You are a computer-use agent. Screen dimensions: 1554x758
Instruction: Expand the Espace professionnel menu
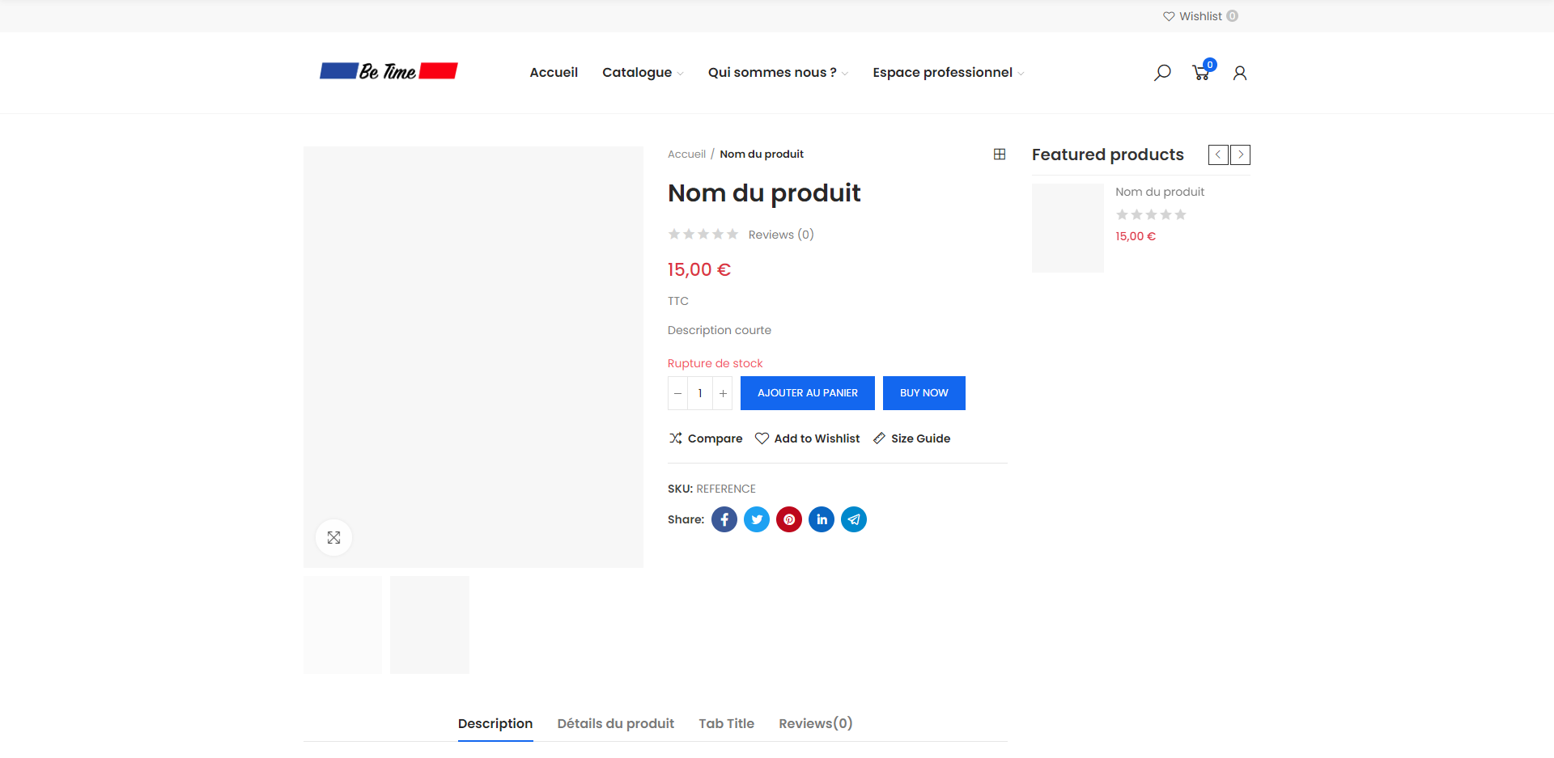[x=948, y=73]
